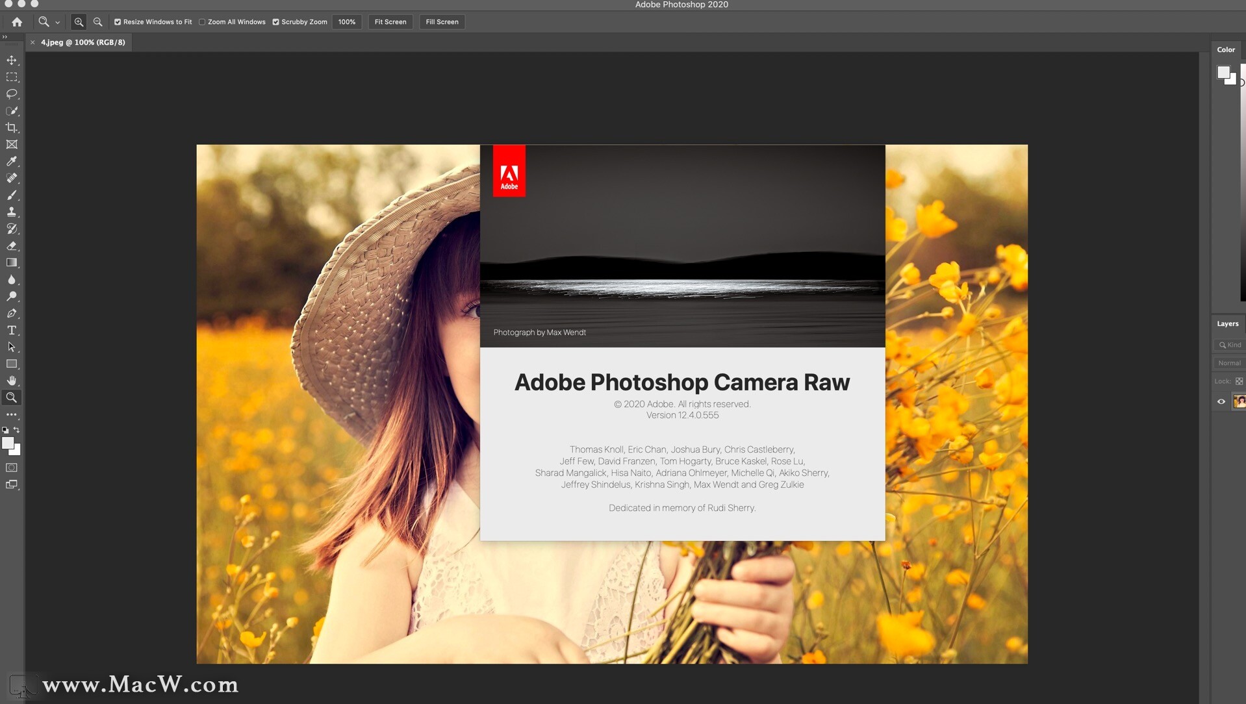
Task: Select the Gradient tool
Action: click(12, 263)
